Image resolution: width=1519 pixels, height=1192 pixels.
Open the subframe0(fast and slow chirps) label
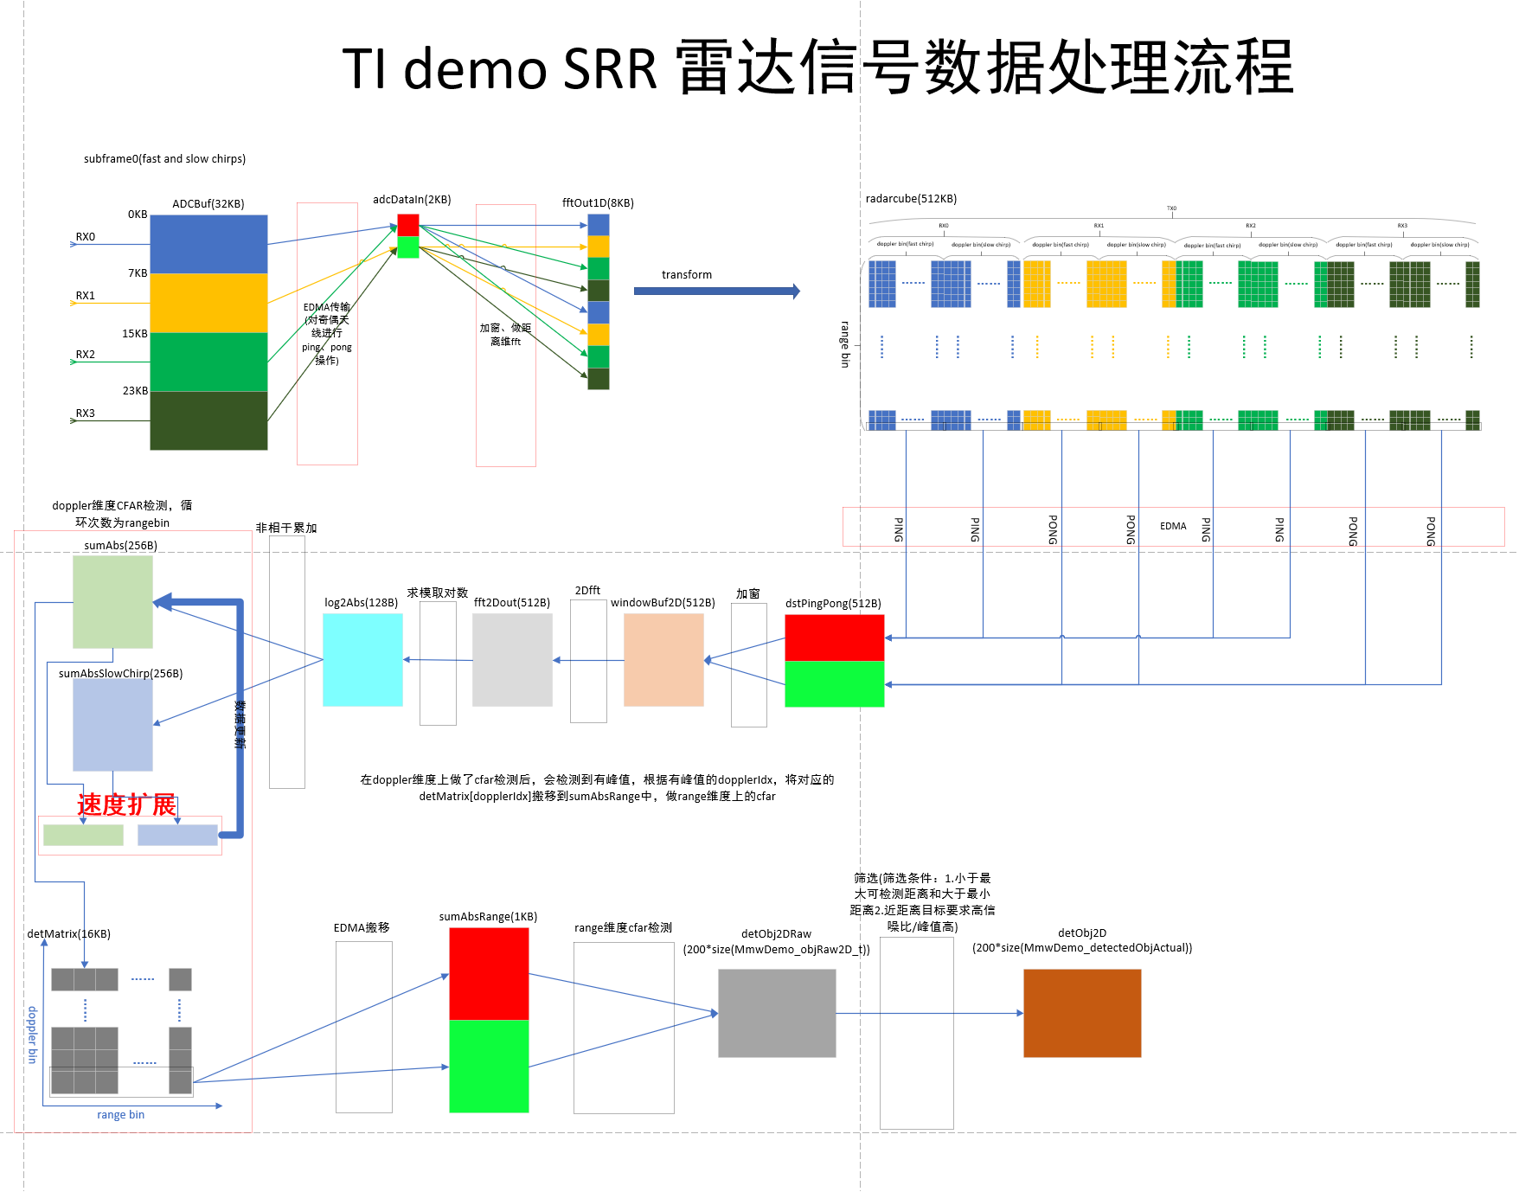164,159
